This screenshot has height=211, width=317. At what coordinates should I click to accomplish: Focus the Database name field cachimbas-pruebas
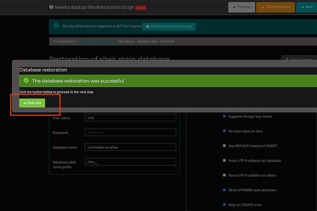pyautogui.click(x=130, y=147)
